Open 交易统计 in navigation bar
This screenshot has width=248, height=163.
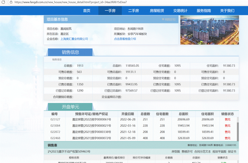click(x=180, y=10)
